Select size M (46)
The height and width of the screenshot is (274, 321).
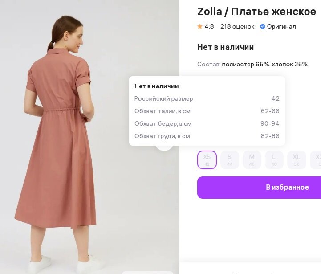point(252,160)
